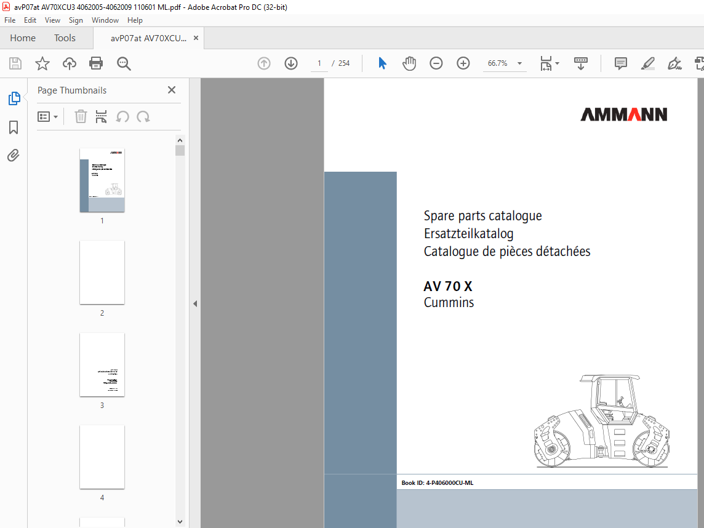Select page 3 thumbnail
The height and width of the screenshot is (528, 704).
[x=102, y=364]
